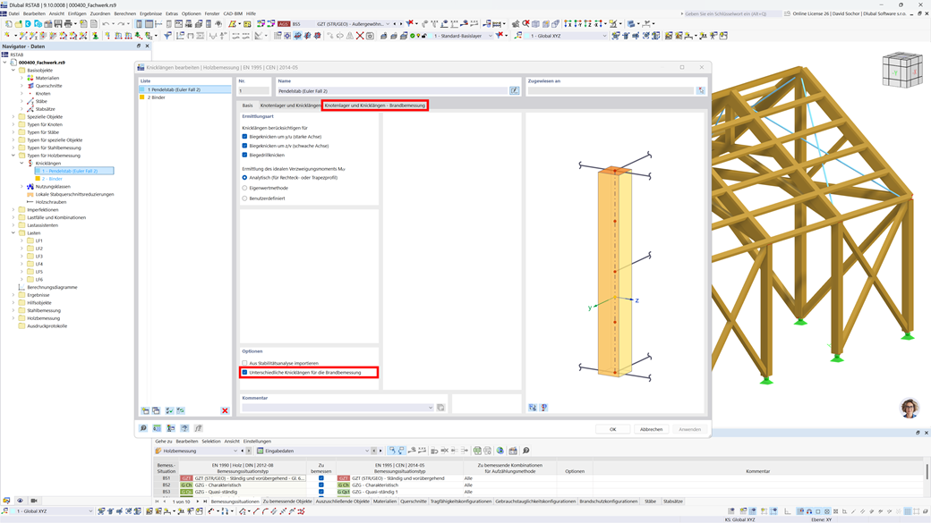Click the navigation cube in the 3D view

tap(902, 70)
